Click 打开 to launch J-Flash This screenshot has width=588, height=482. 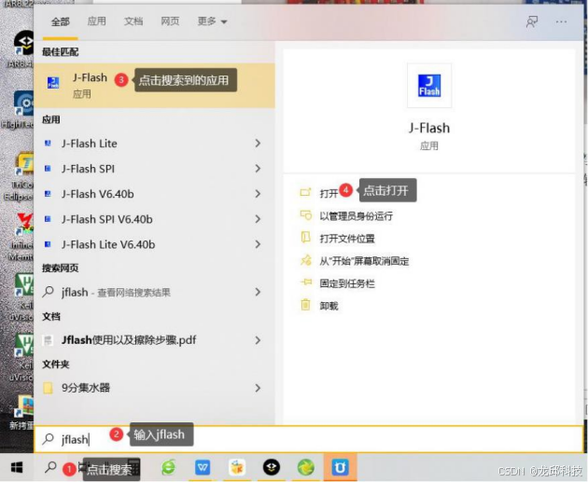click(x=329, y=193)
